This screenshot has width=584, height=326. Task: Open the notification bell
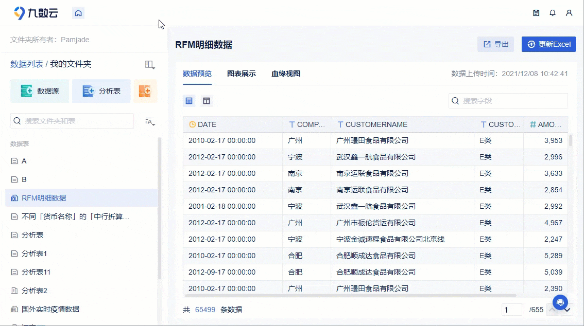click(x=553, y=13)
